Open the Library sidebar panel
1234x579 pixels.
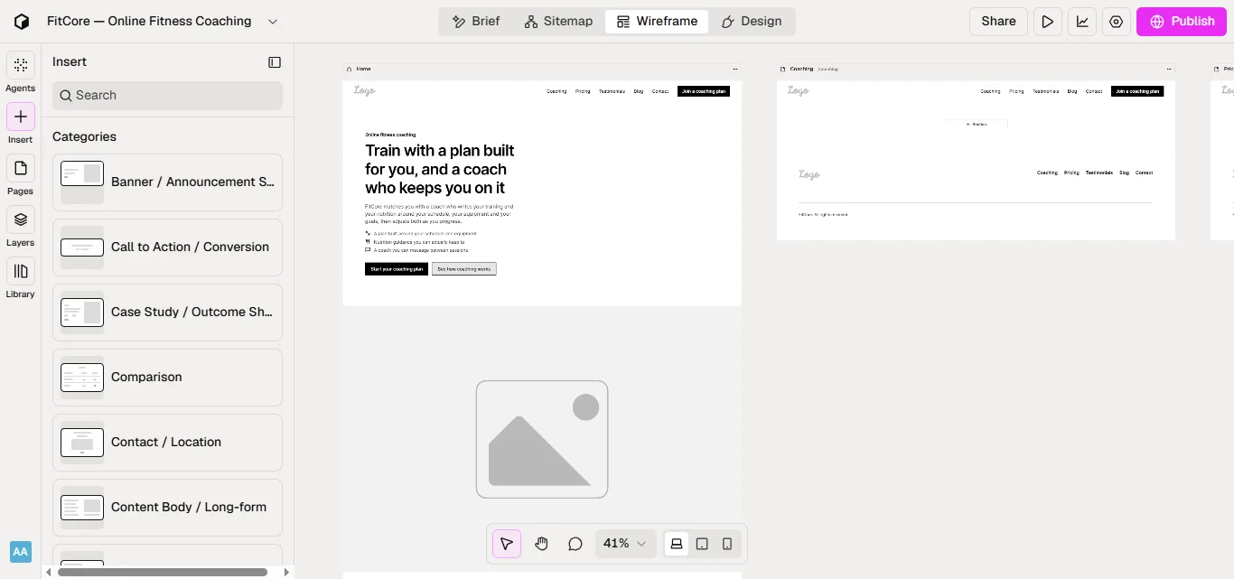coord(20,271)
